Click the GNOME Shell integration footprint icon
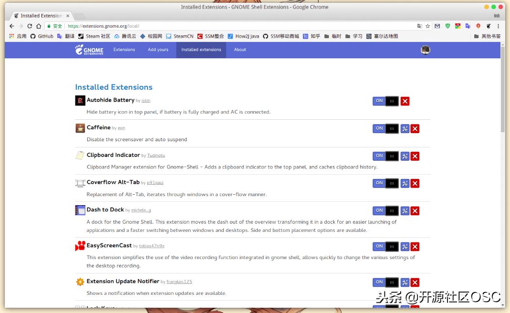This screenshot has height=313, width=510. 488,26
